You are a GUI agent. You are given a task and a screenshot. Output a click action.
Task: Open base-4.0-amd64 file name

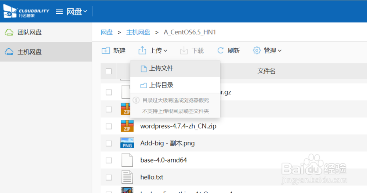pos(163,160)
